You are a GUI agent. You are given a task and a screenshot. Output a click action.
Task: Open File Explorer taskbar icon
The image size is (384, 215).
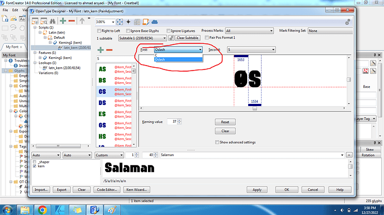(x=24, y=210)
